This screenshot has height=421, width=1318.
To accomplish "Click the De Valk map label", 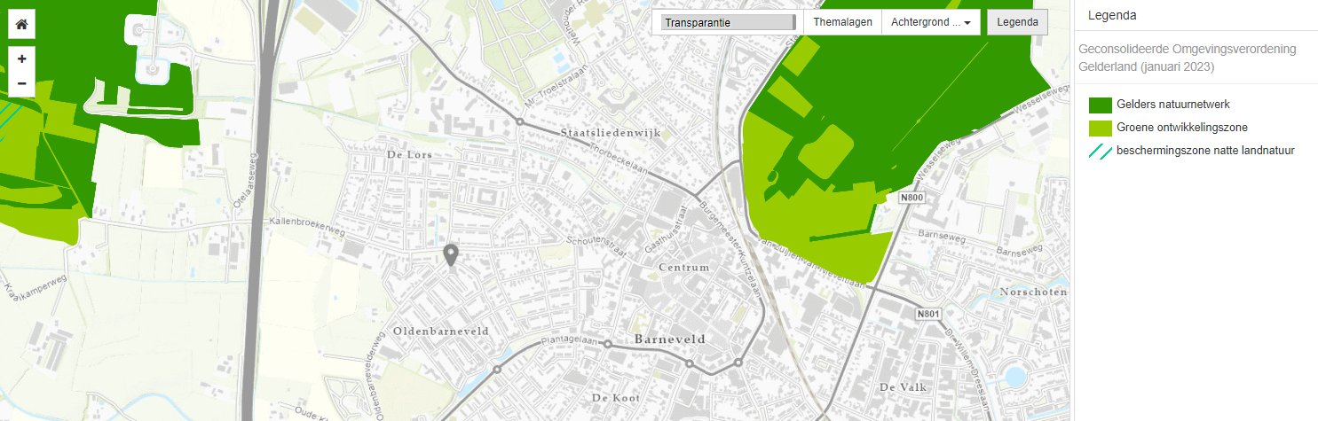I will click(902, 387).
